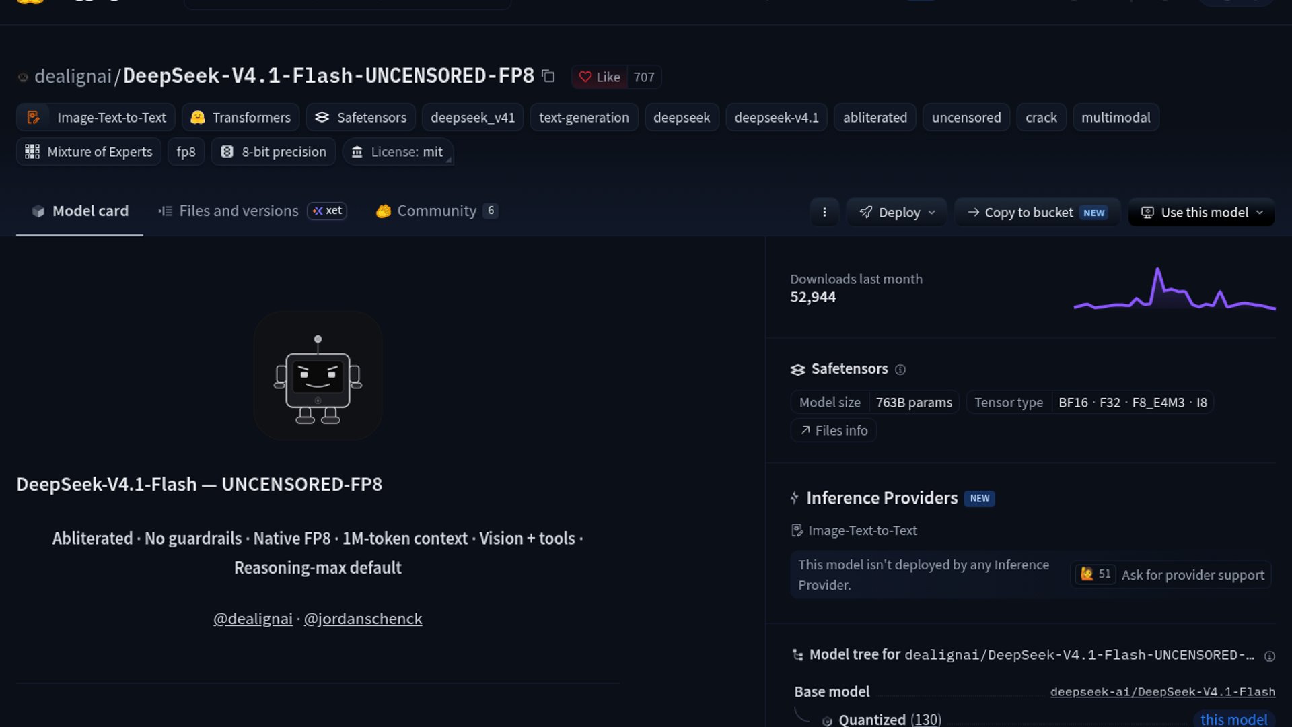The width and height of the screenshot is (1292, 727).
Task: Click the downloads trend chart
Action: pyautogui.click(x=1174, y=289)
